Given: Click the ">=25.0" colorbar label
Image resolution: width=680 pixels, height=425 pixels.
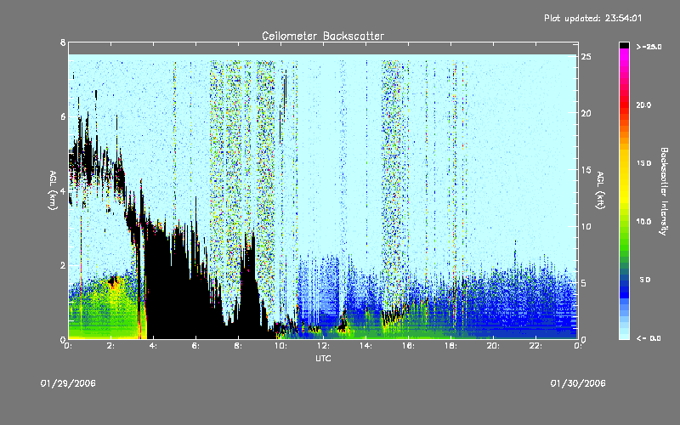Looking at the screenshot, I should (x=649, y=47).
